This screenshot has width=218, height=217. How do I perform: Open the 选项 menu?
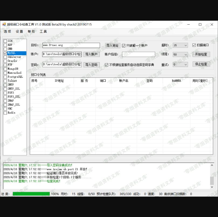[x=8, y=32]
